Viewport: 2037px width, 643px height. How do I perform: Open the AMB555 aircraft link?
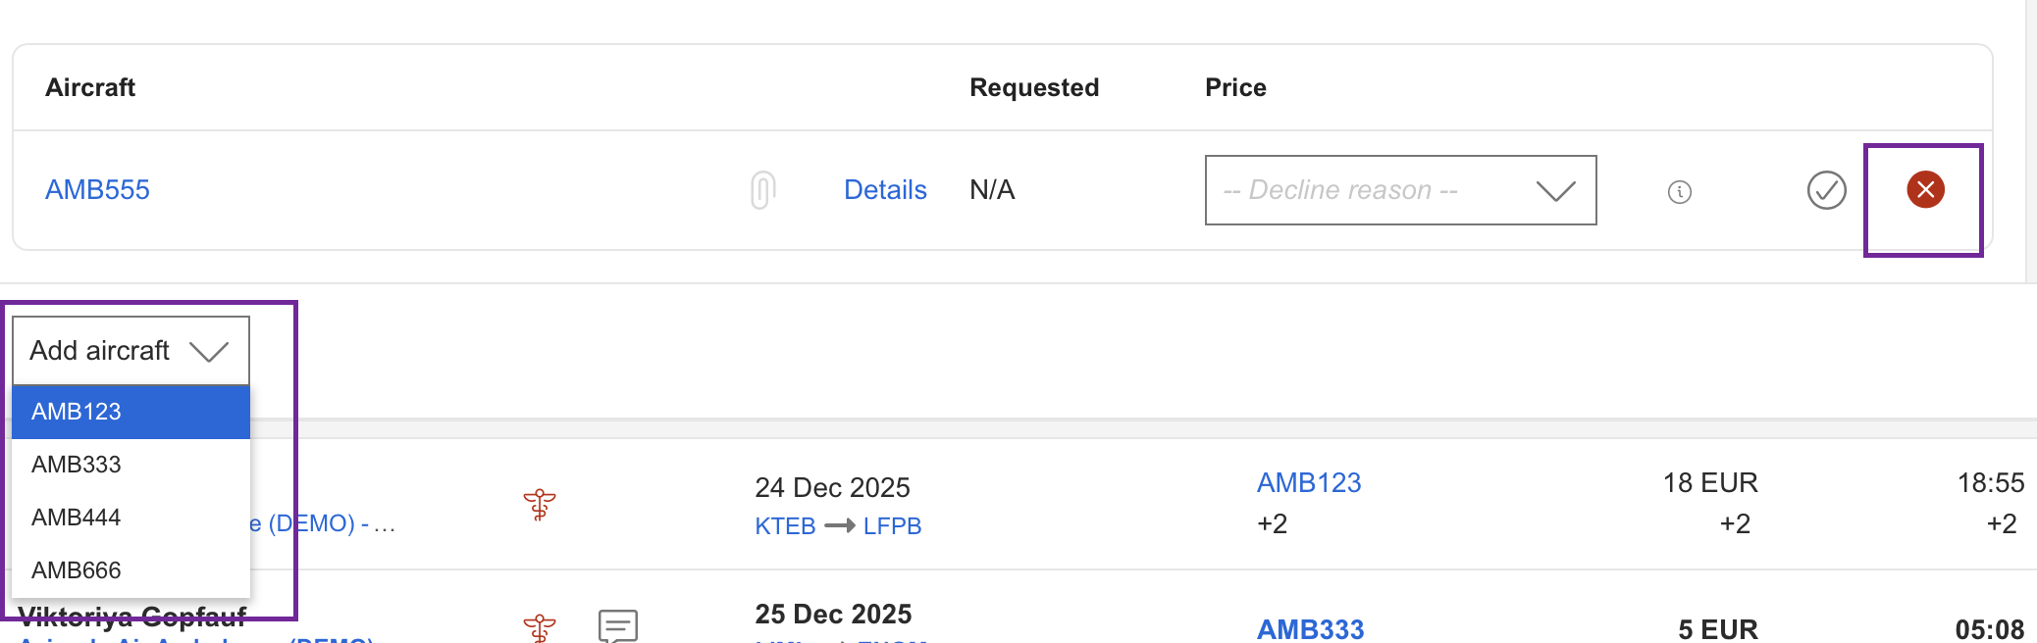(x=97, y=190)
